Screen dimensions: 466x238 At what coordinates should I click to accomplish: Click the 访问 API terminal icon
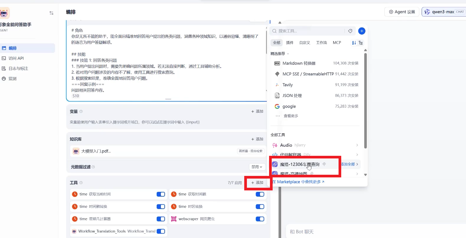pyautogui.click(x=4, y=58)
